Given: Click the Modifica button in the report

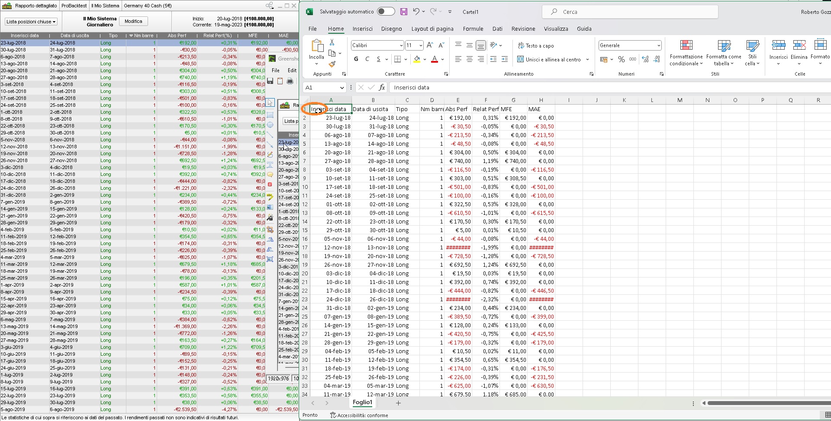Looking at the screenshot, I should pyautogui.click(x=133, y=22).
